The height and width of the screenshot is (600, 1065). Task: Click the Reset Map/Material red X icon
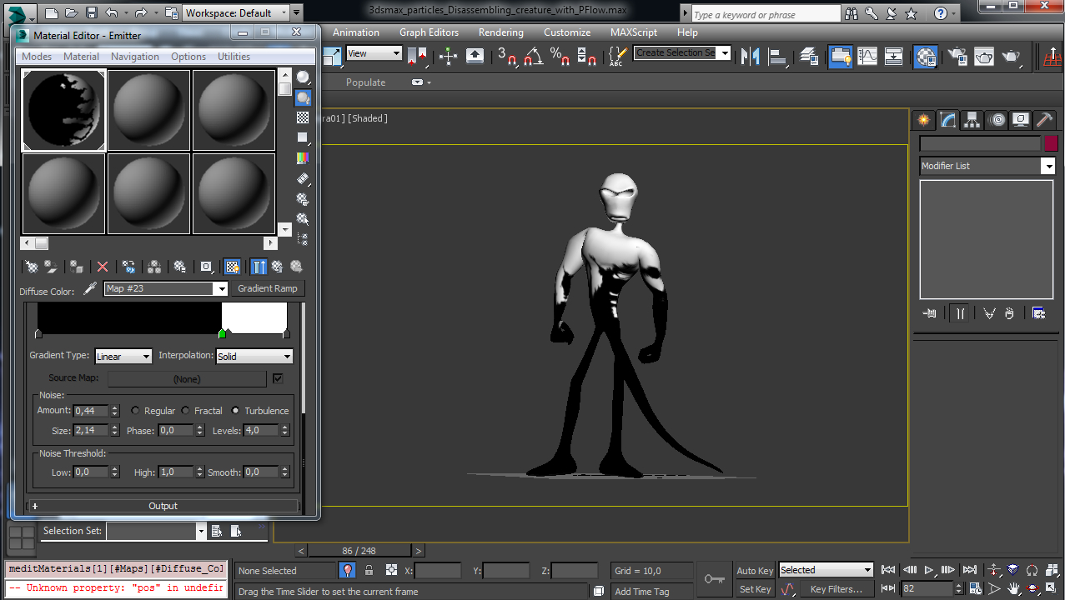pos(103,267)
